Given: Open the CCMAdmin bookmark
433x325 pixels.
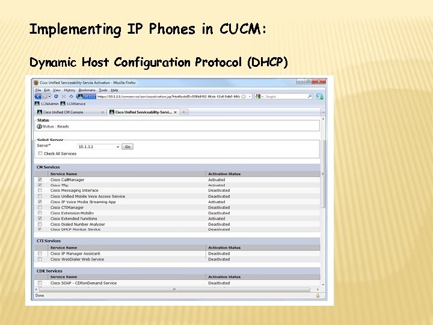Looking at the screenshot, I should click(47, 104).
